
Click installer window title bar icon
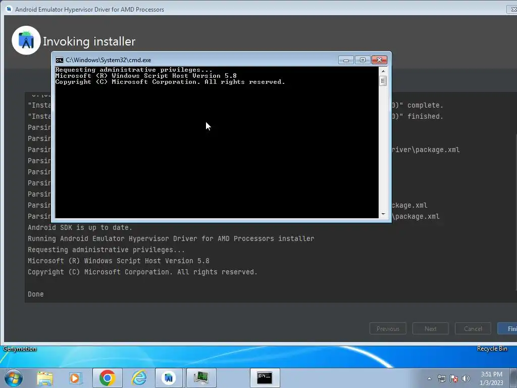[x=9, y=9]
